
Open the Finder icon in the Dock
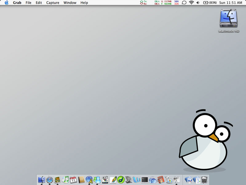[42, 180]
